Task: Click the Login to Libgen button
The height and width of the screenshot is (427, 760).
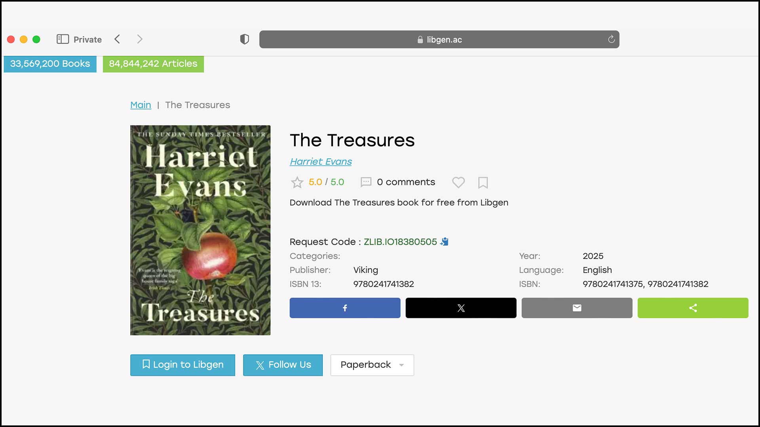Action: click(x=182, y=365)
